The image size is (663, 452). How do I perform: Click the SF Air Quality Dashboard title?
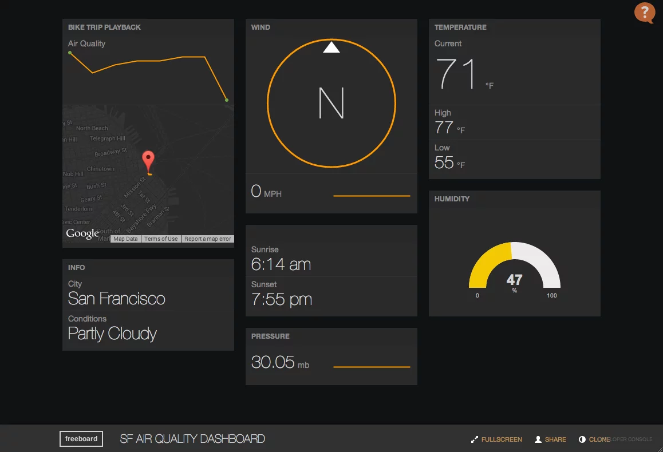(192, 439)
